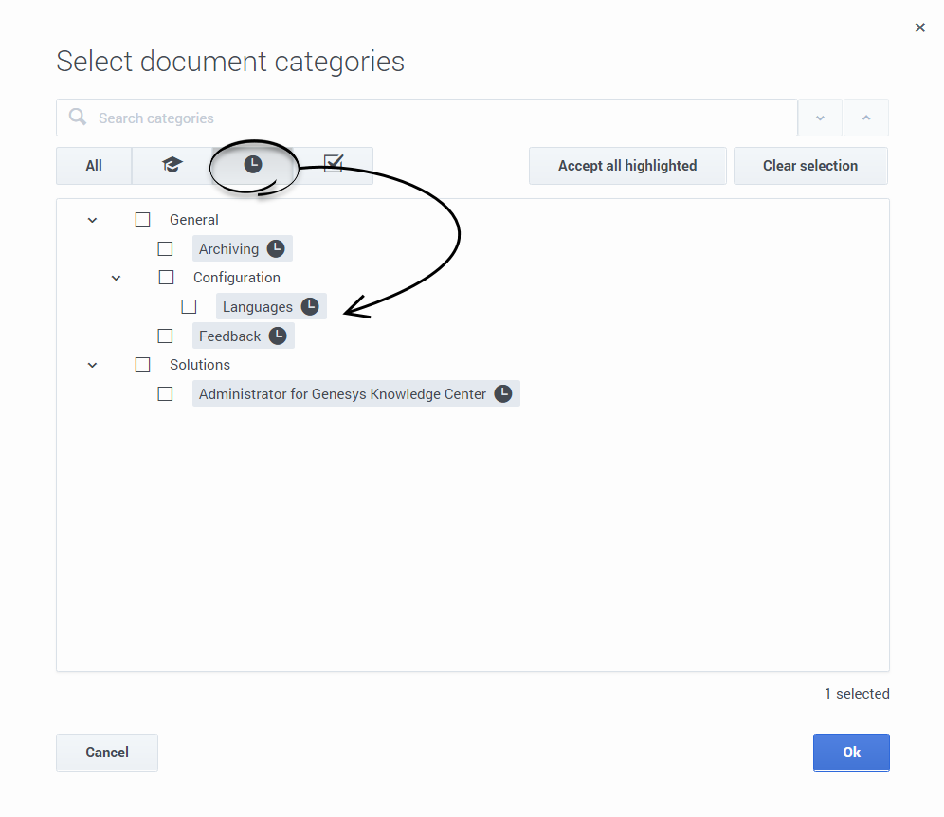Check the General category checkbox
The width and height of the screenshot is (944, 817).
pyautogui.click(x=143, y=220)
